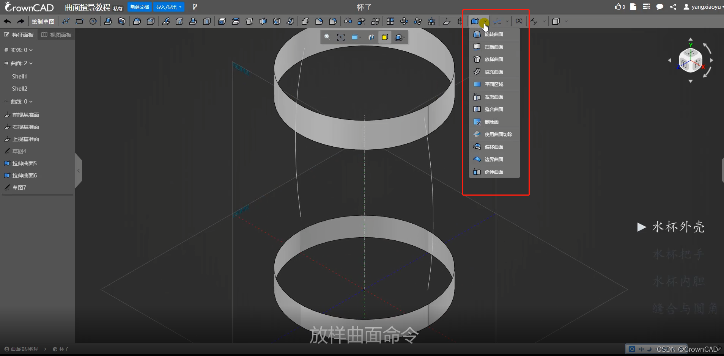Click the 新建文档 button

(139, 7)
